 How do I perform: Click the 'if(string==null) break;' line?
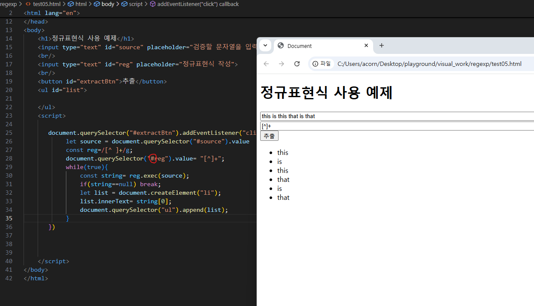pyautogui.click(x=120, y=184)
